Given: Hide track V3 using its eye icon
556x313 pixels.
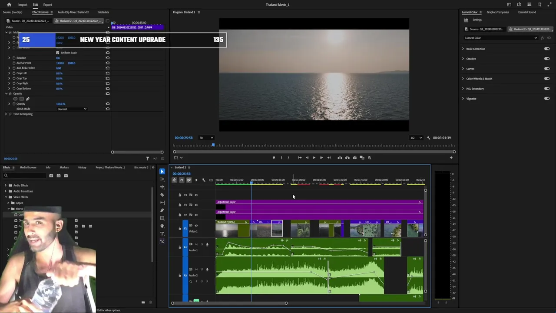Looking at the screenshot, I should (196, 205).
